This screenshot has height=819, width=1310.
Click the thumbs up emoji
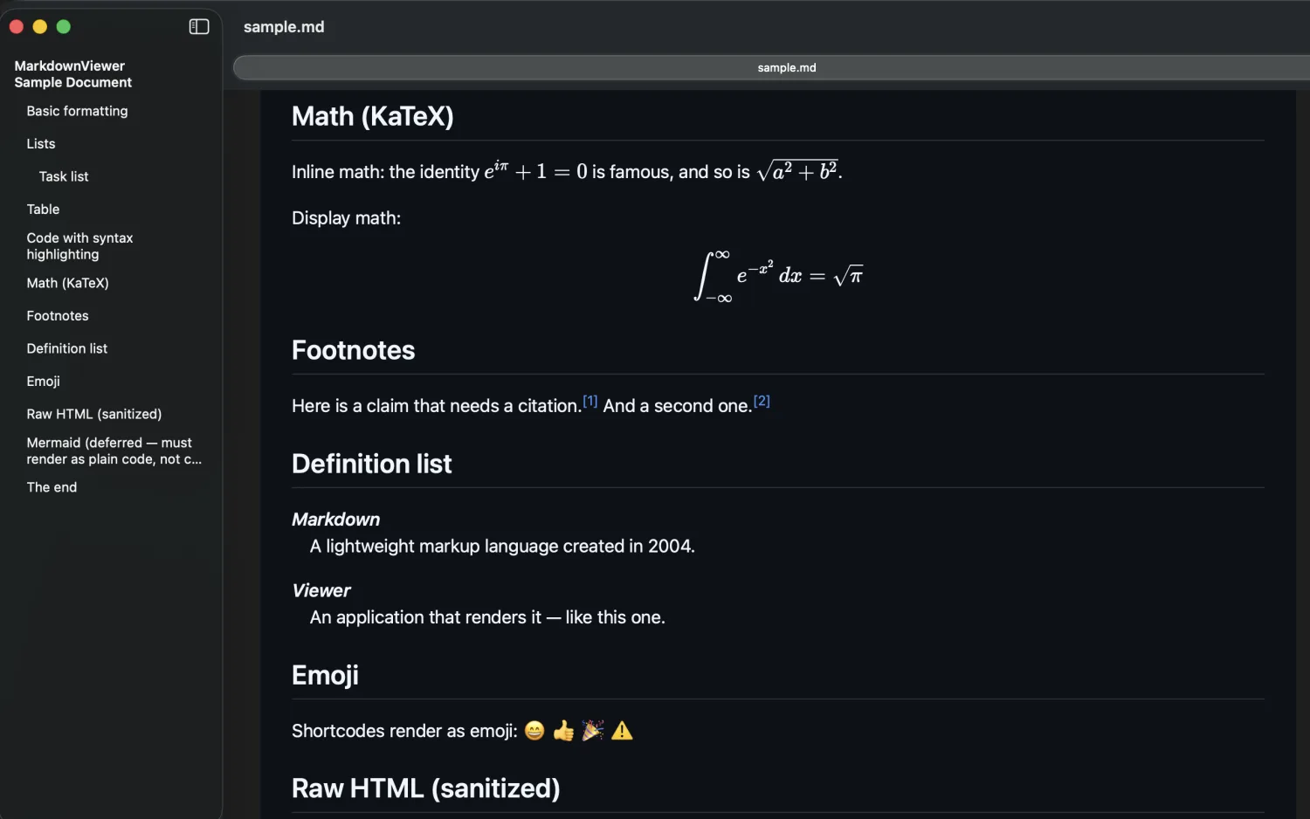[563, 731]
